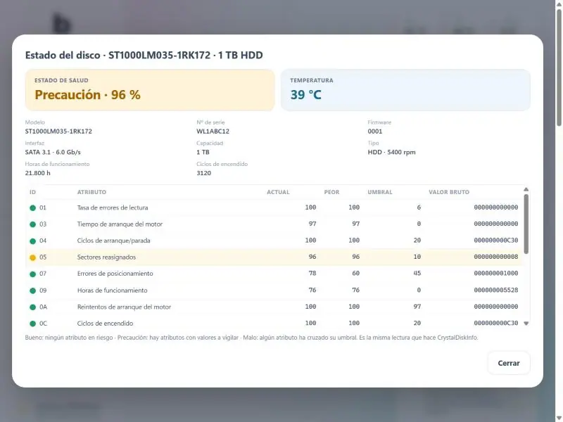Click the PEOR column header
This screenshot has width=563, height=422.
tap(331, 192)
